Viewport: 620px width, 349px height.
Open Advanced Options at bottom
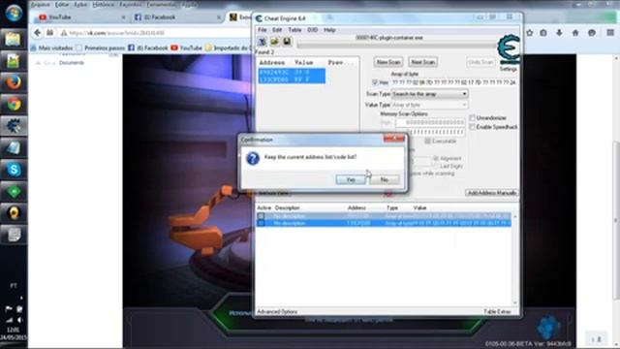(x=277, y=312)
